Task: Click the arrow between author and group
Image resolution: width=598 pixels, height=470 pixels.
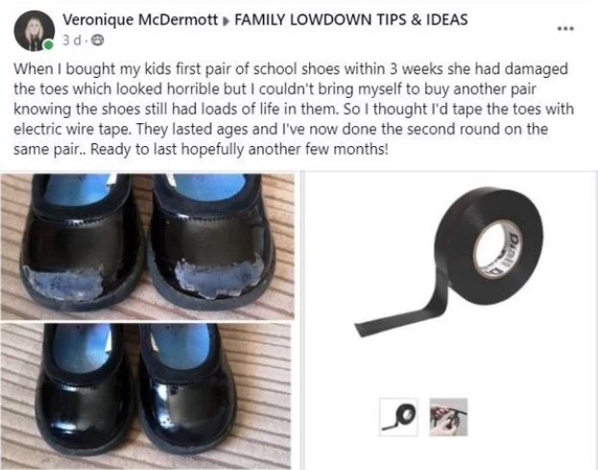Action: click(226, 21)
